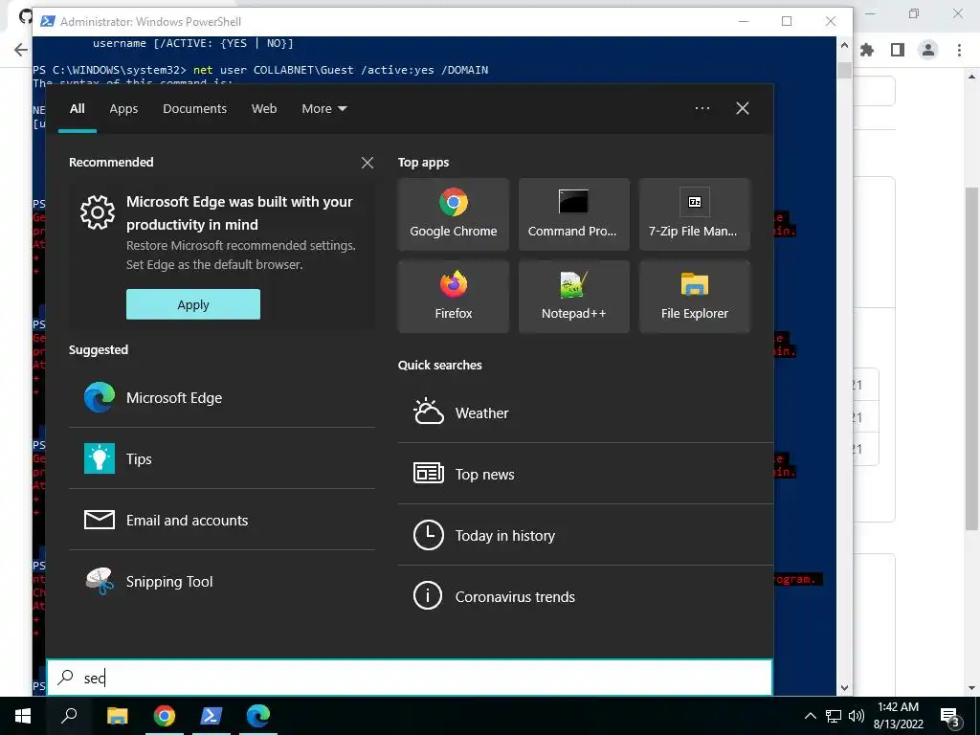Switch to PowerShell on the taskbar
This screenshot has height=735, width=980.
tap(212, 716)
